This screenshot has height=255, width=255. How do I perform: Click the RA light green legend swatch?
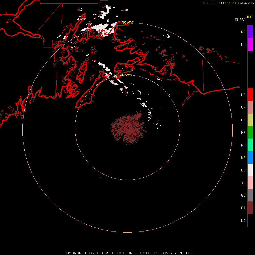click(250, 145)
